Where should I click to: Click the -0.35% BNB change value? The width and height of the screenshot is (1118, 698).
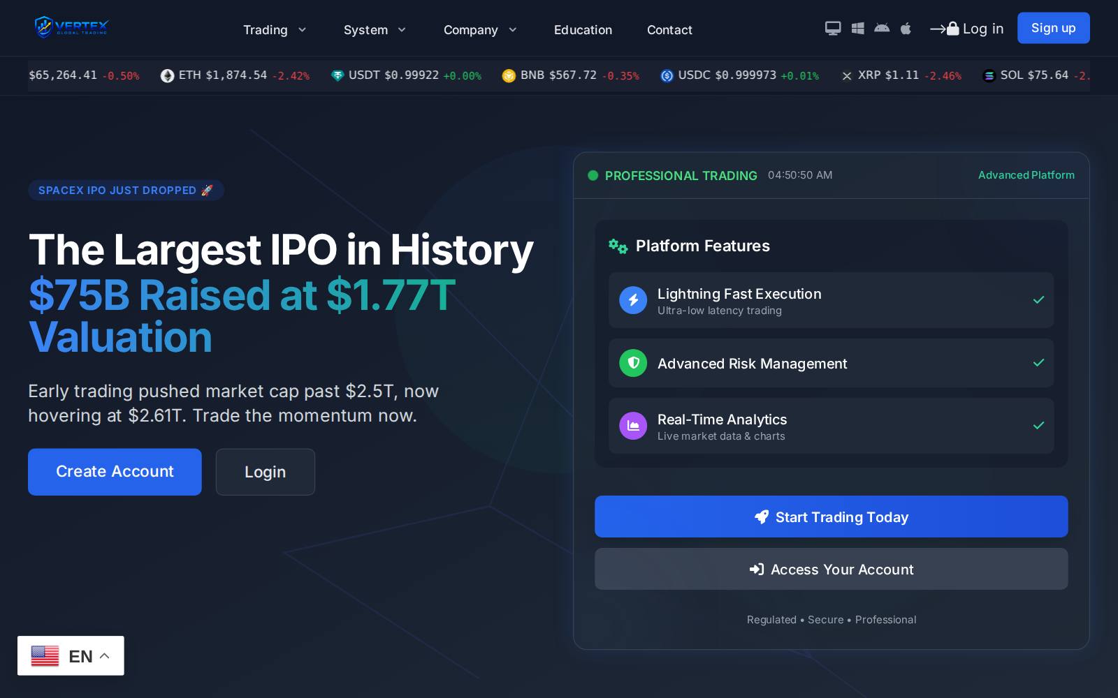(x=620, y=76)
